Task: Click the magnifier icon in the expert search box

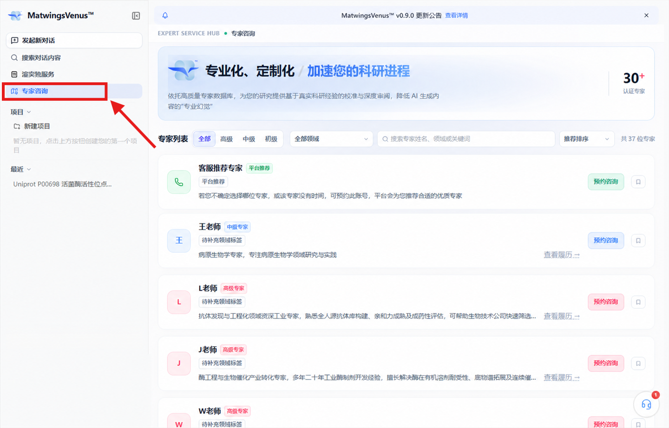Action: tap(385, 139)
